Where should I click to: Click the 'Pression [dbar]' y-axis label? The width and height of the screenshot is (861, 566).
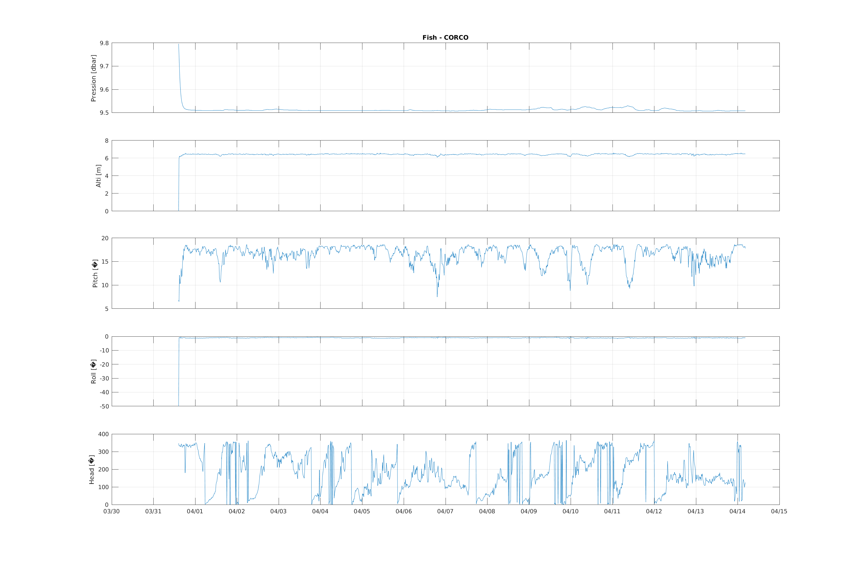(x=94, y=78)
